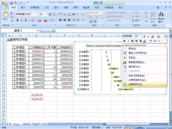Viewport: 172px width, 129px height.
Task: Click the percent style icon
Action: (97, 17)
